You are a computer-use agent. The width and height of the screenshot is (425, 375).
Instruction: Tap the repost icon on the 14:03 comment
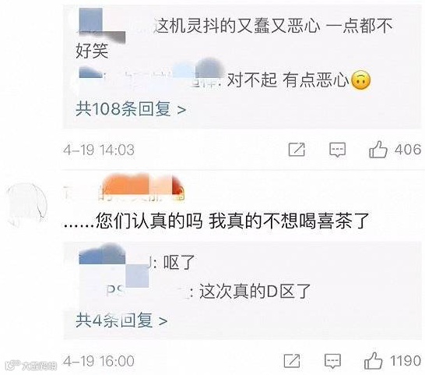click(x=297, y=150)
